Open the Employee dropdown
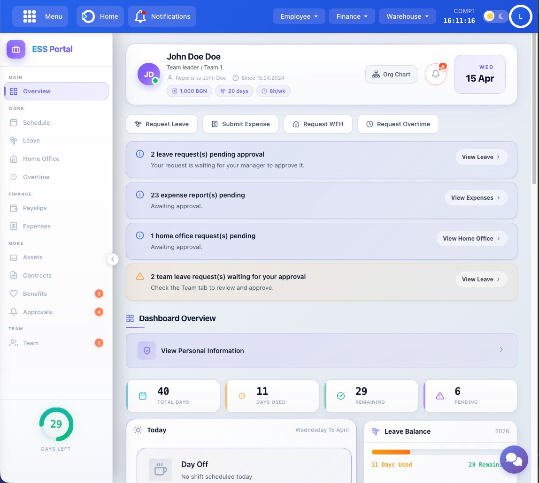The height and width of the screenshot is (483, 539). click(299, 16)
